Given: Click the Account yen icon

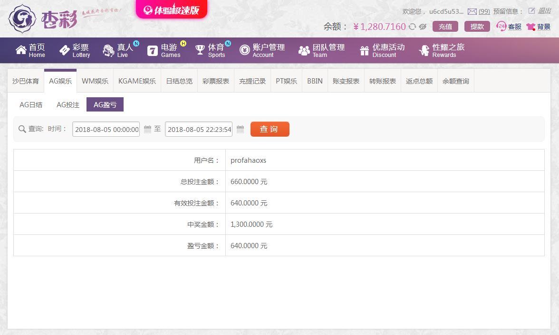Looking at the screenshot, I should (x=244, y=50).
